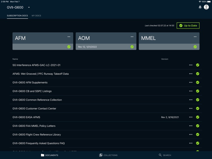Viewport: 212px width, 159px height.
Task: Open the AFM card options menu
Action: [x=69, y=37]
